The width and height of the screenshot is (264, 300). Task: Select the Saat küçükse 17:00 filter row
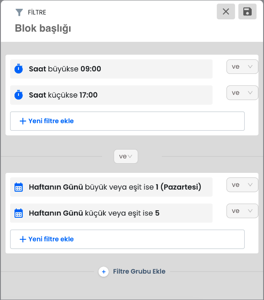coord(111,95)
